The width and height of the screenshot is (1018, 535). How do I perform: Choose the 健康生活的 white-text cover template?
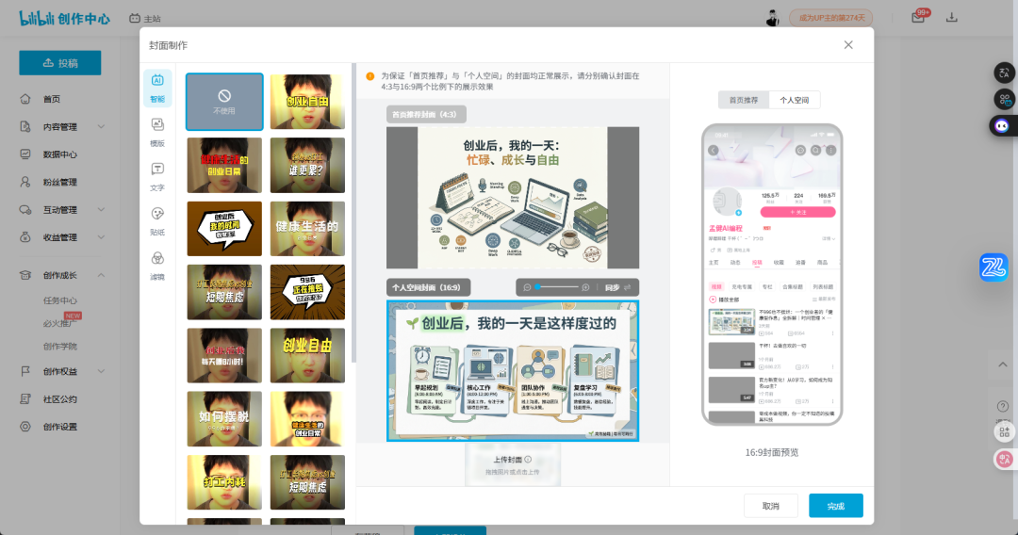point(307,228)
